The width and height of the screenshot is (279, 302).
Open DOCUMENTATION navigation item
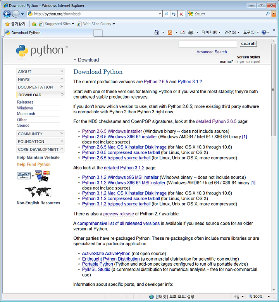40,87
